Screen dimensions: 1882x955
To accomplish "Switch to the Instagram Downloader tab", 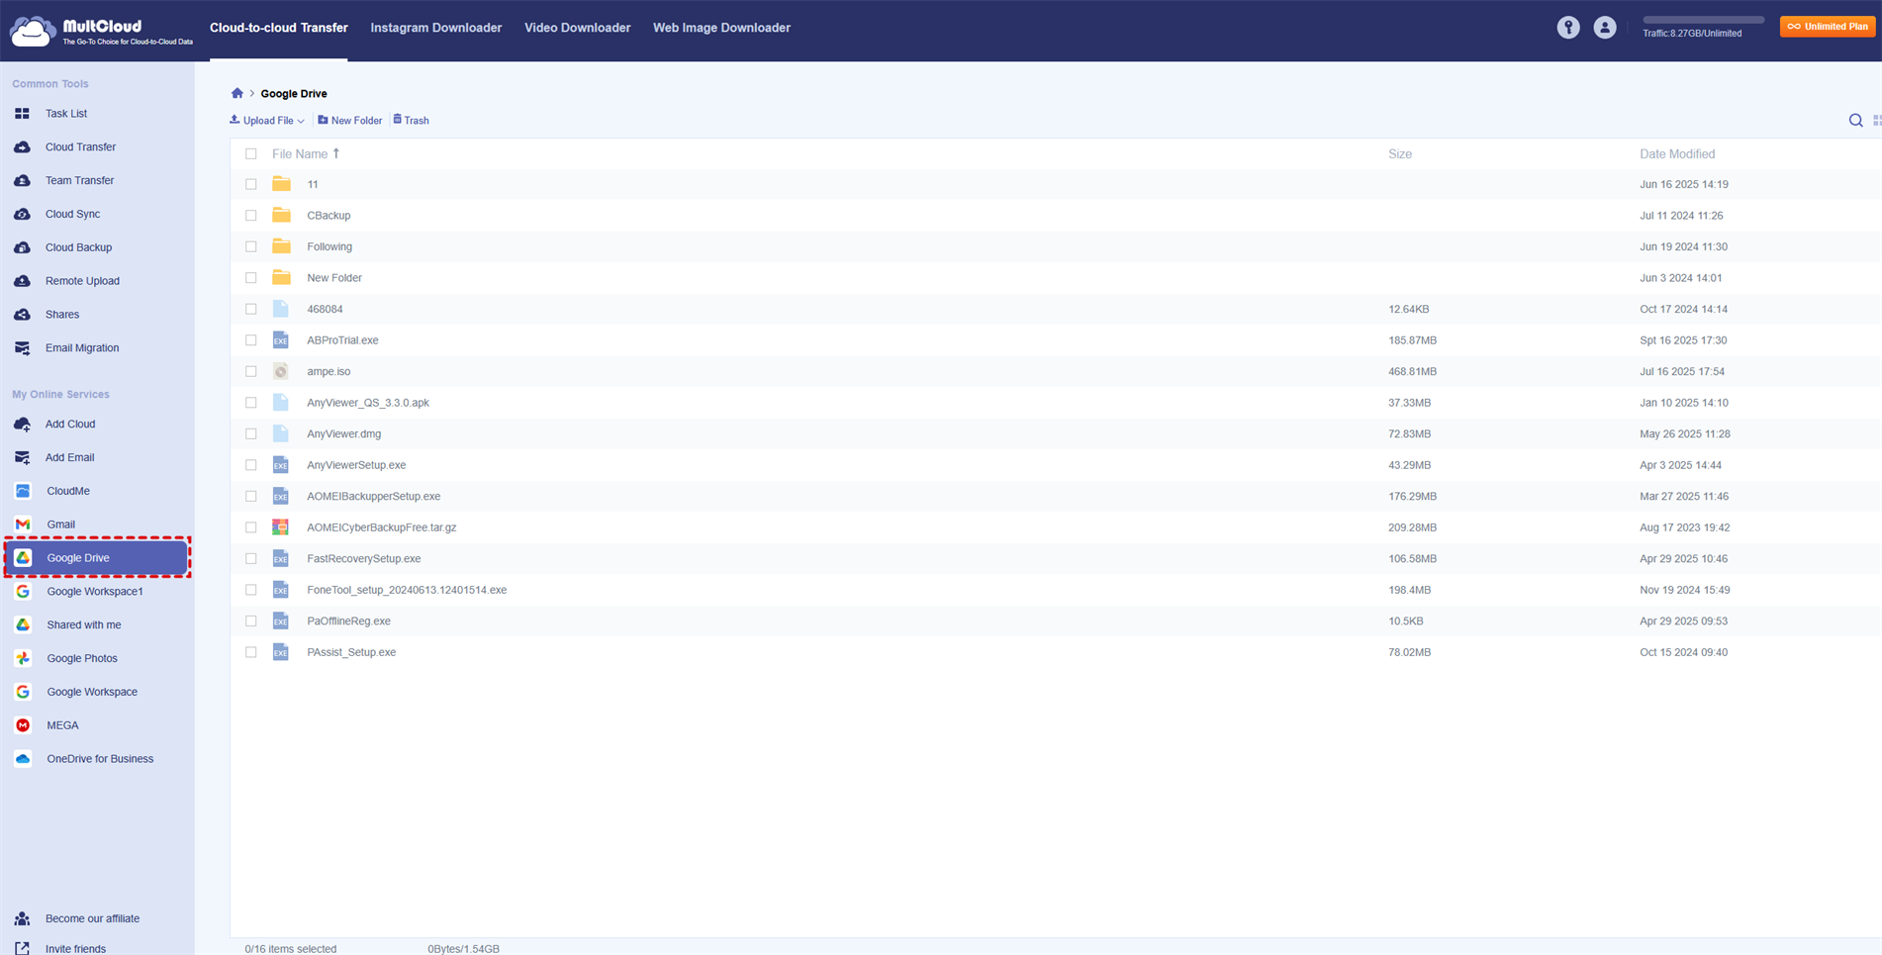I will coord(435,28).
